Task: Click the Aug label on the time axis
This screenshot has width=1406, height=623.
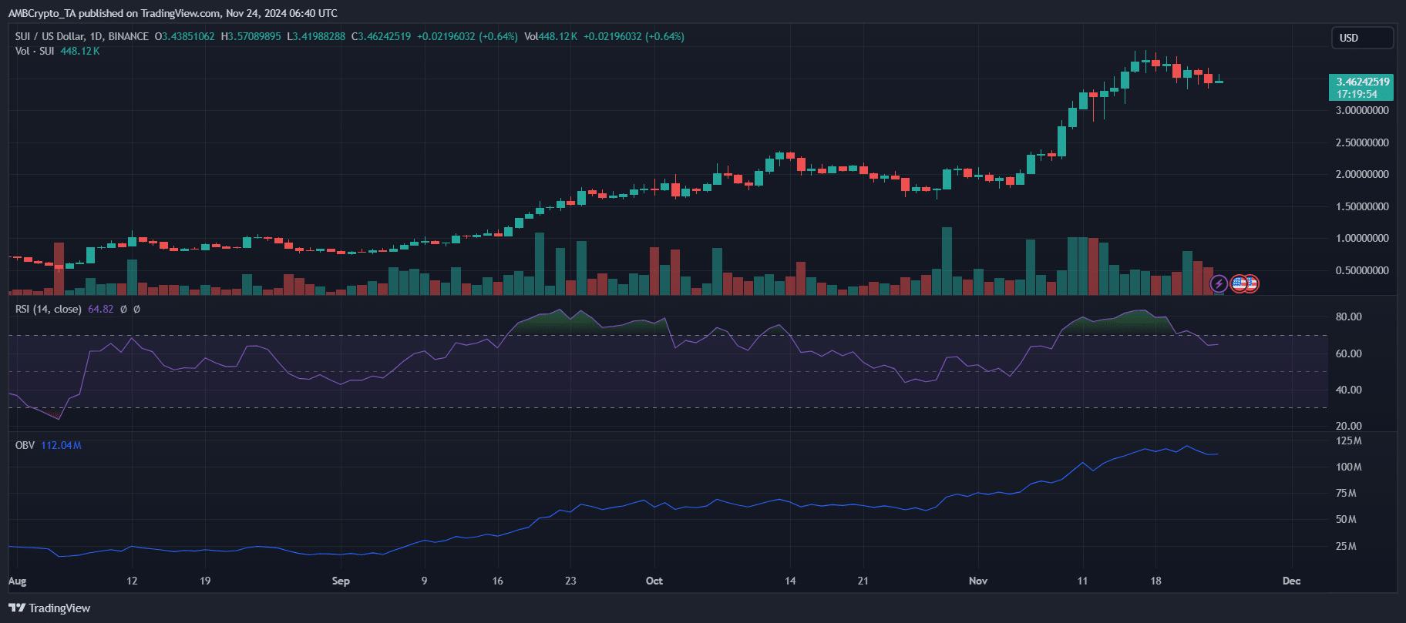Action: (x=16, y=581)
